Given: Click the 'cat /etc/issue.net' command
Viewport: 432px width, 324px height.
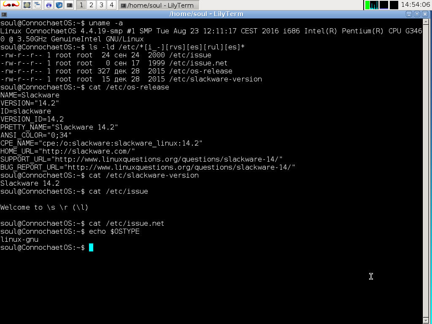Looking at the screenshot, I should 127,223.
